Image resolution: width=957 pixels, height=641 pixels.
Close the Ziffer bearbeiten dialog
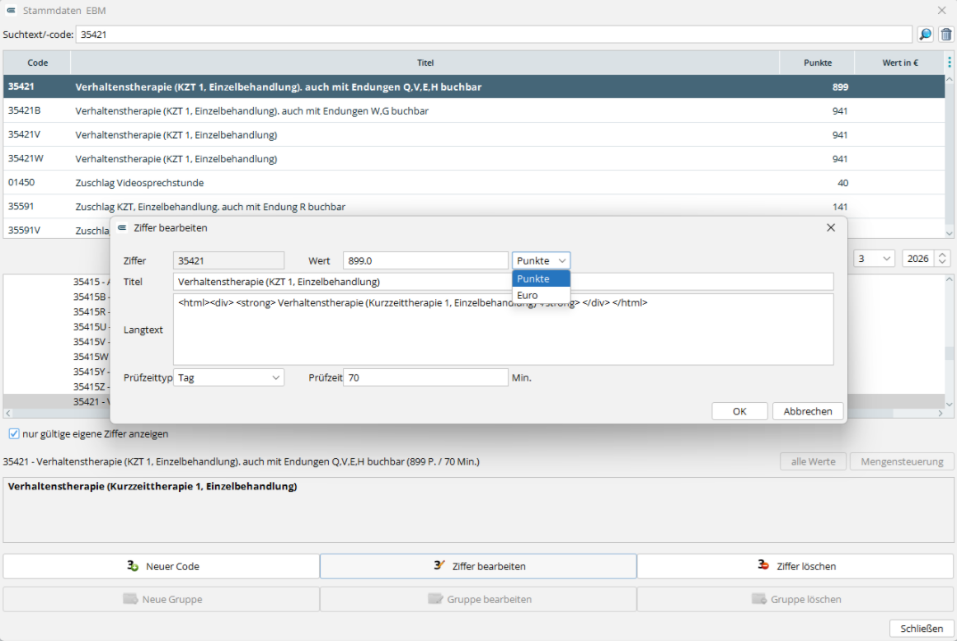(831, 227)
